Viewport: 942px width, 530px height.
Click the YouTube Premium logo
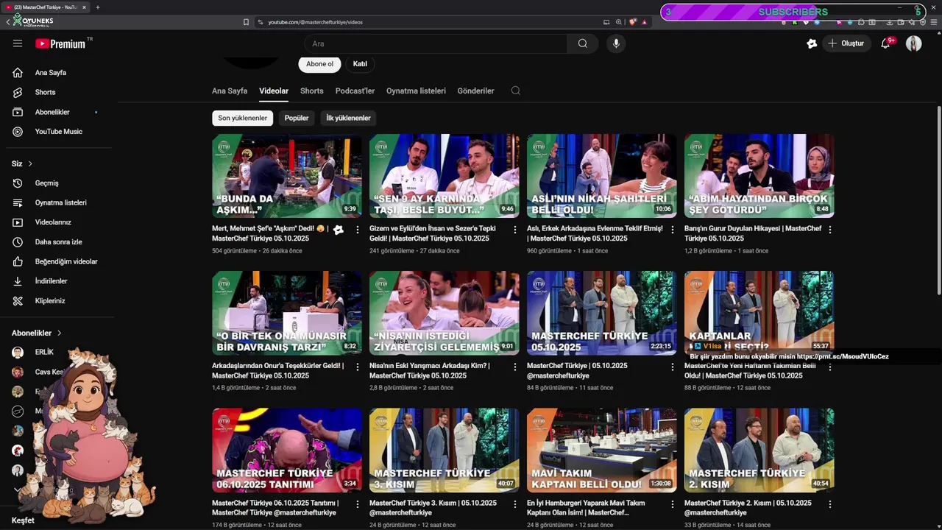(x=60, y=43)
